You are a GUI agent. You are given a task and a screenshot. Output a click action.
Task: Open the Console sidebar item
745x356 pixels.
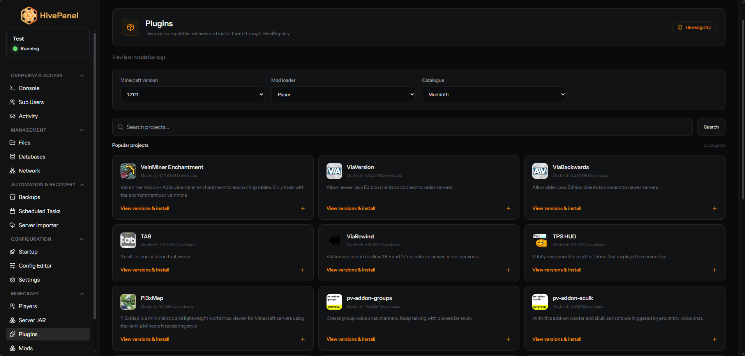(48, 88)
